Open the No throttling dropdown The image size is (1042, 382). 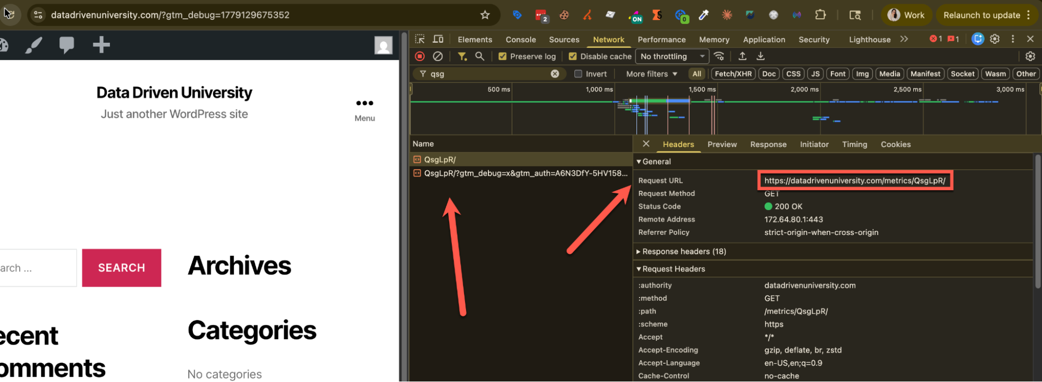[672, 56]
